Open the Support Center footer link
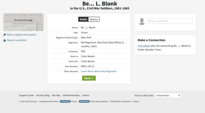Image resolution: width=205 pixels, height=113 pixels. [26, 95]
